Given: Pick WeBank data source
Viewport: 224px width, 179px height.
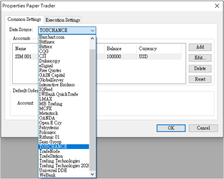Looking at the screenshot, I should point(64,175).
